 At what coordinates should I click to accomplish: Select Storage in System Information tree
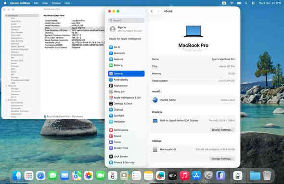14,77
